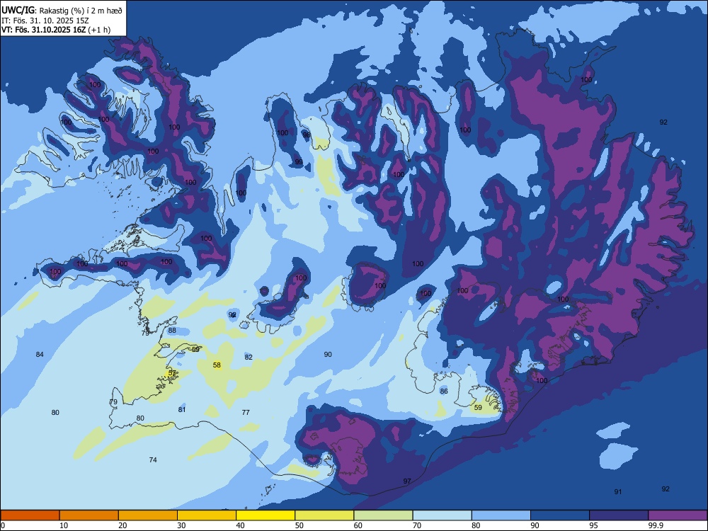Click the '82' humidity value on the map
The image size is (708, 531).
tap(249, 357)
